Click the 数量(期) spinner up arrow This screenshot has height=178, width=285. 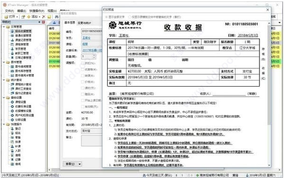[x=94, y=55]
